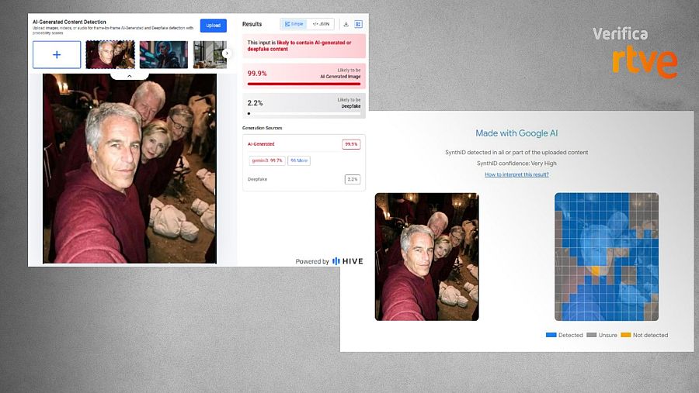Add a new file with the plus tile

57,55
